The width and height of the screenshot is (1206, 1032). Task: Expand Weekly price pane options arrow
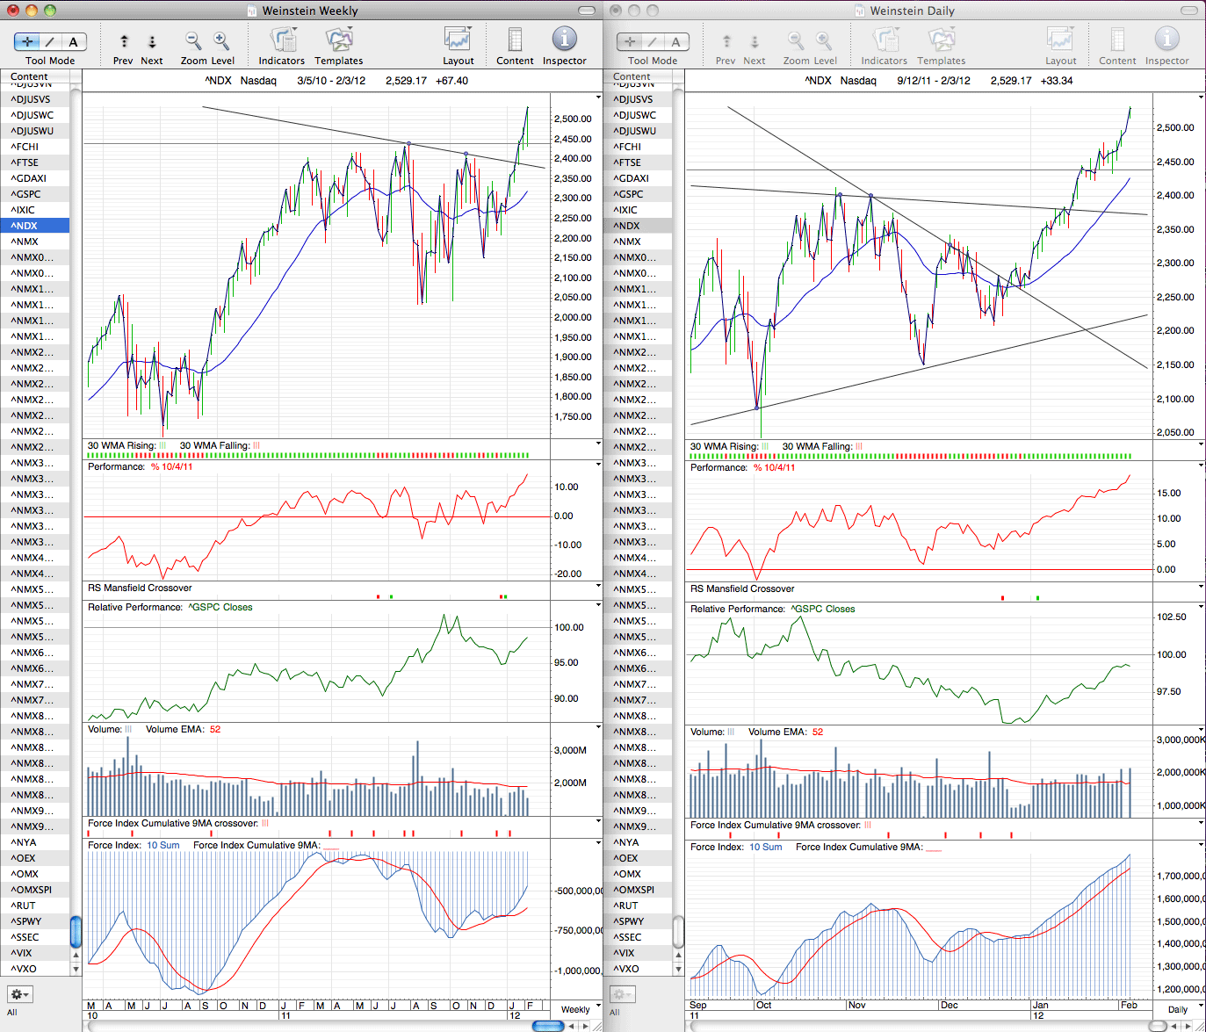coord(598,97)
